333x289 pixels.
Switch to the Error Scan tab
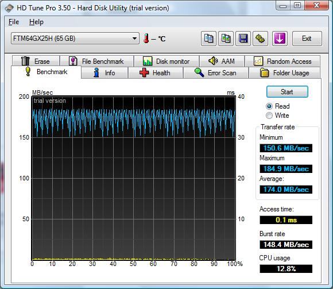click(x=215, y=73)
